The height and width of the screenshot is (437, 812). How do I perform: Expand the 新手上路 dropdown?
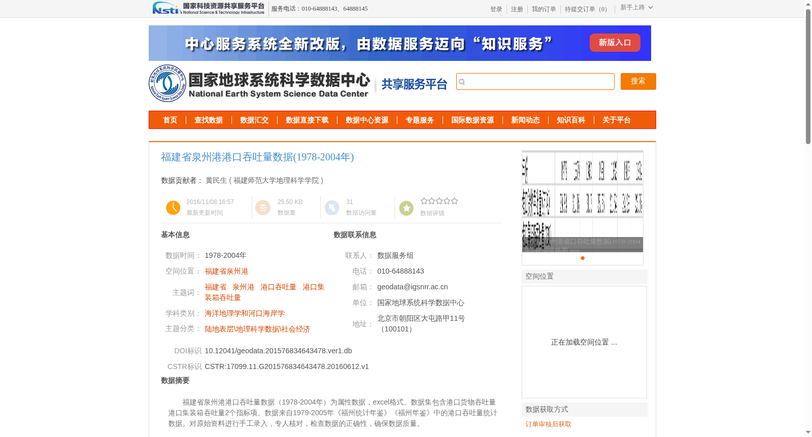[636, 8]
